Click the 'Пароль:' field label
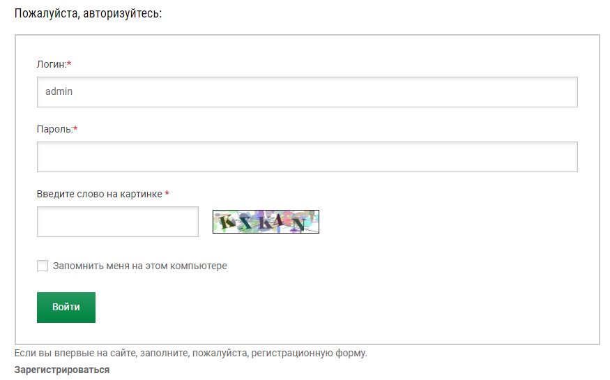This screenshot has width=610, height=380. tap(55, 129)
